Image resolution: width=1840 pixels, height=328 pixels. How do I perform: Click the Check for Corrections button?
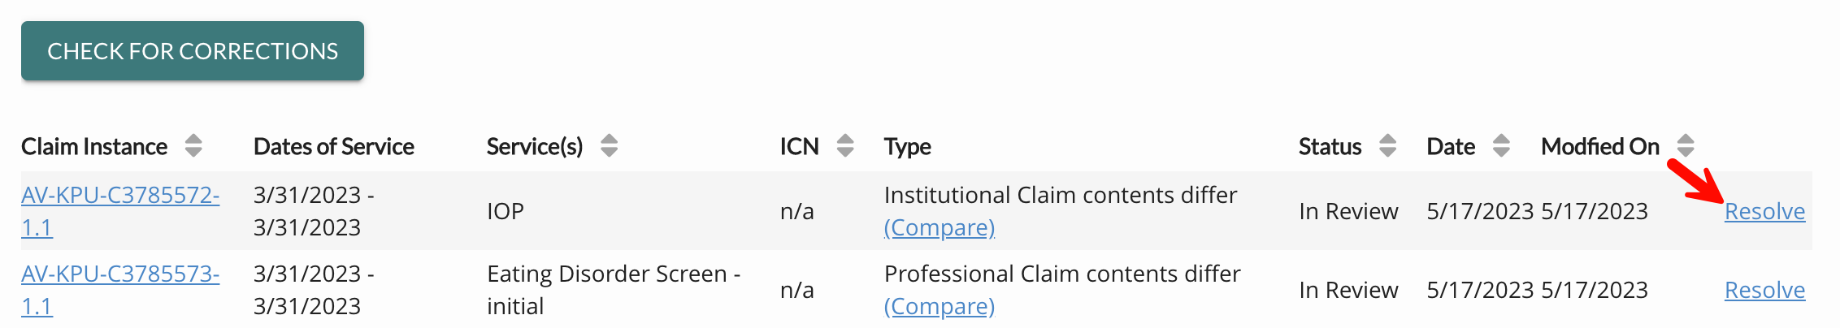click(x=193, y=51)
